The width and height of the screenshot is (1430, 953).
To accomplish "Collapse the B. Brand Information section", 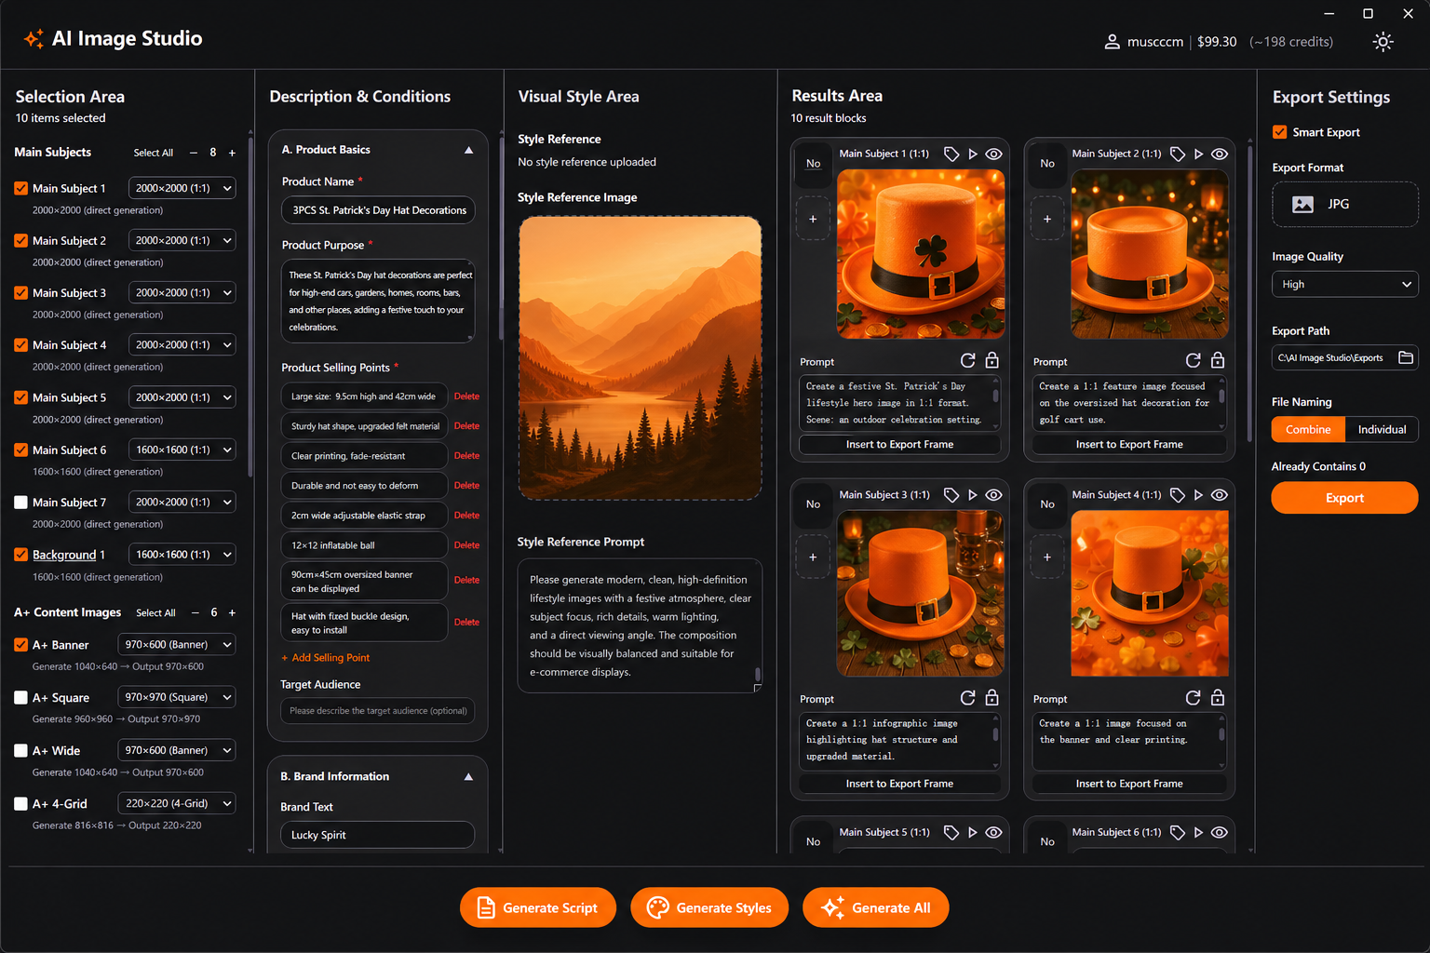I will [x=469, y=775].
